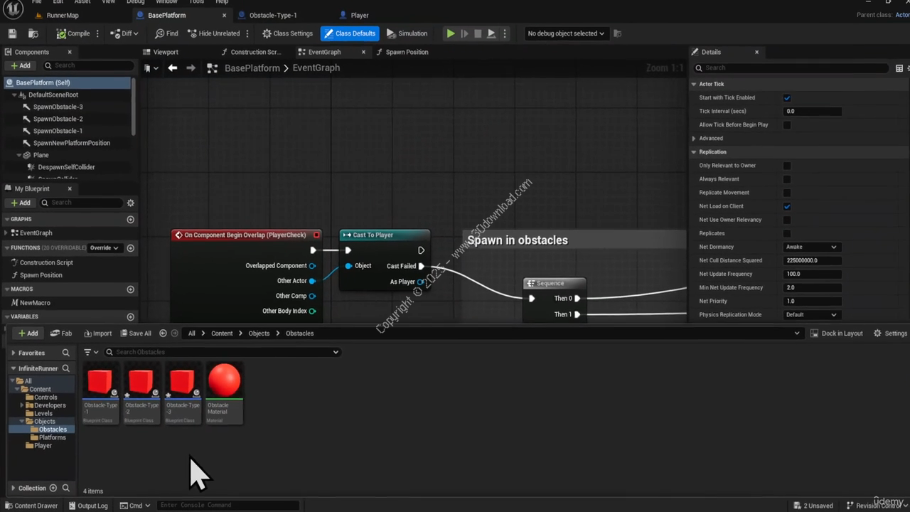Navigate back in graph history

[x=173, y=68]
